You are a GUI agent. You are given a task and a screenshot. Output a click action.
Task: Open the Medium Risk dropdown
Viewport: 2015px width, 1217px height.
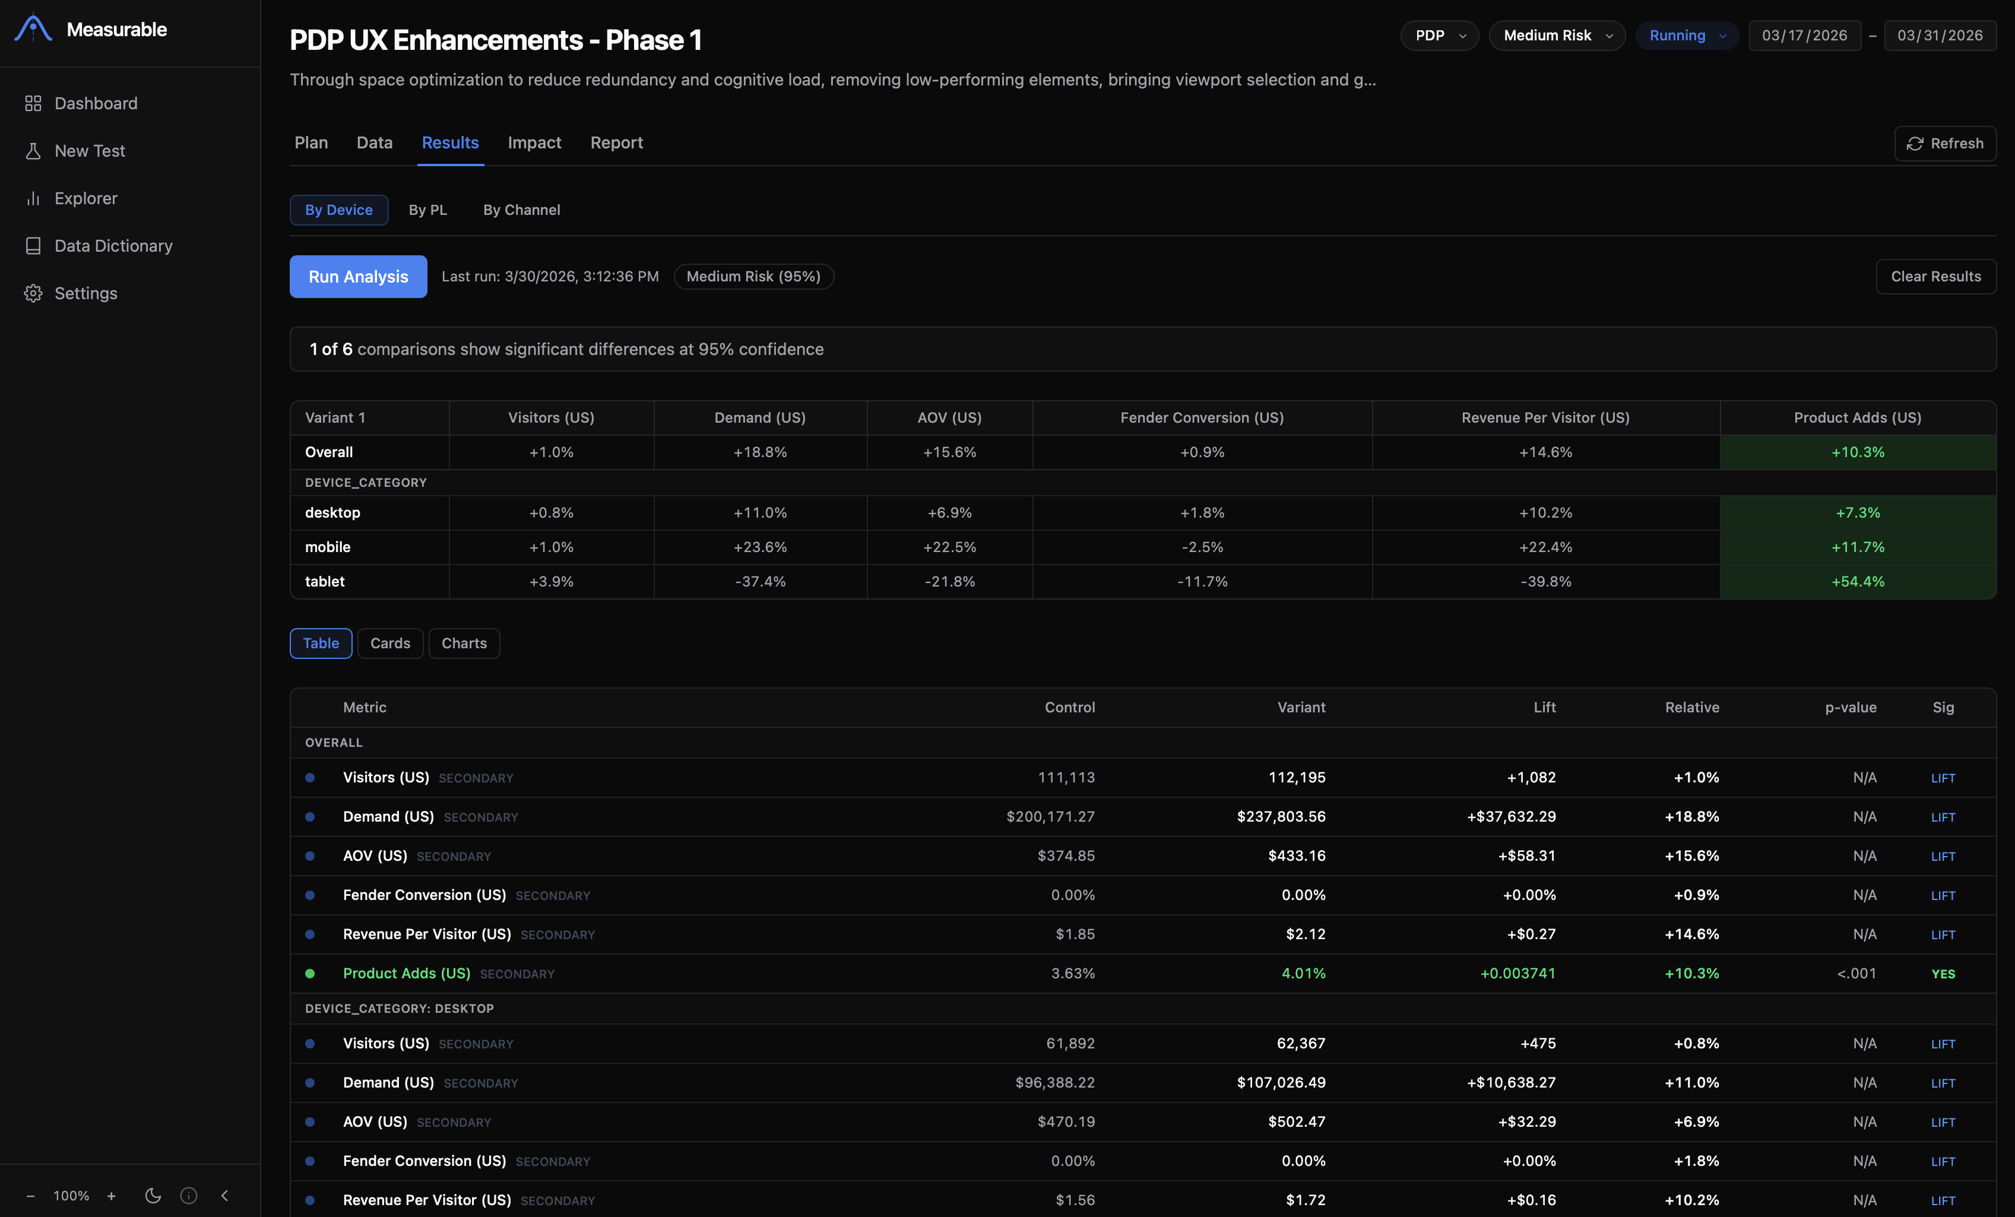coord(1556,35)
